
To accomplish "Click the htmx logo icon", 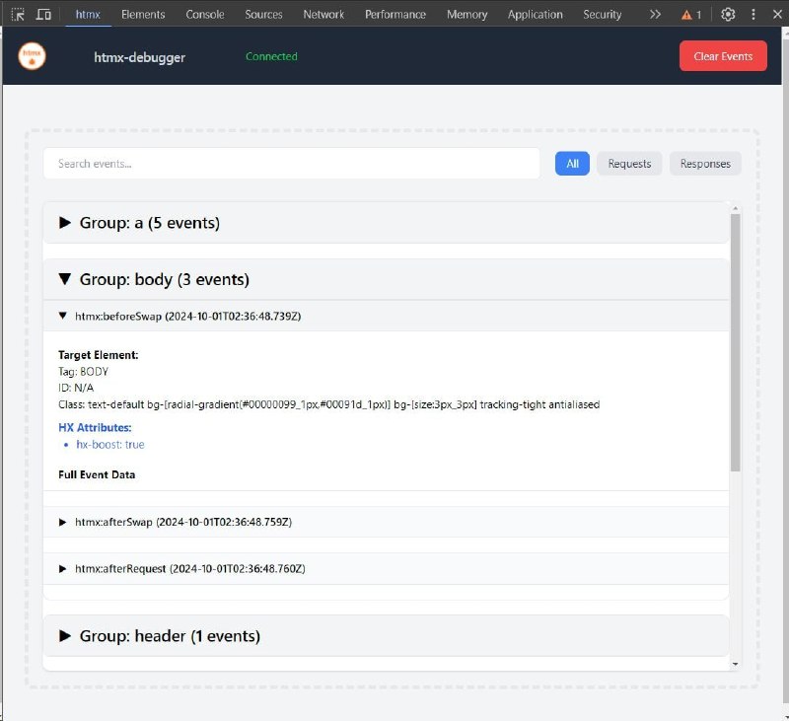I will pyautogui.click(x=32, y=56).
